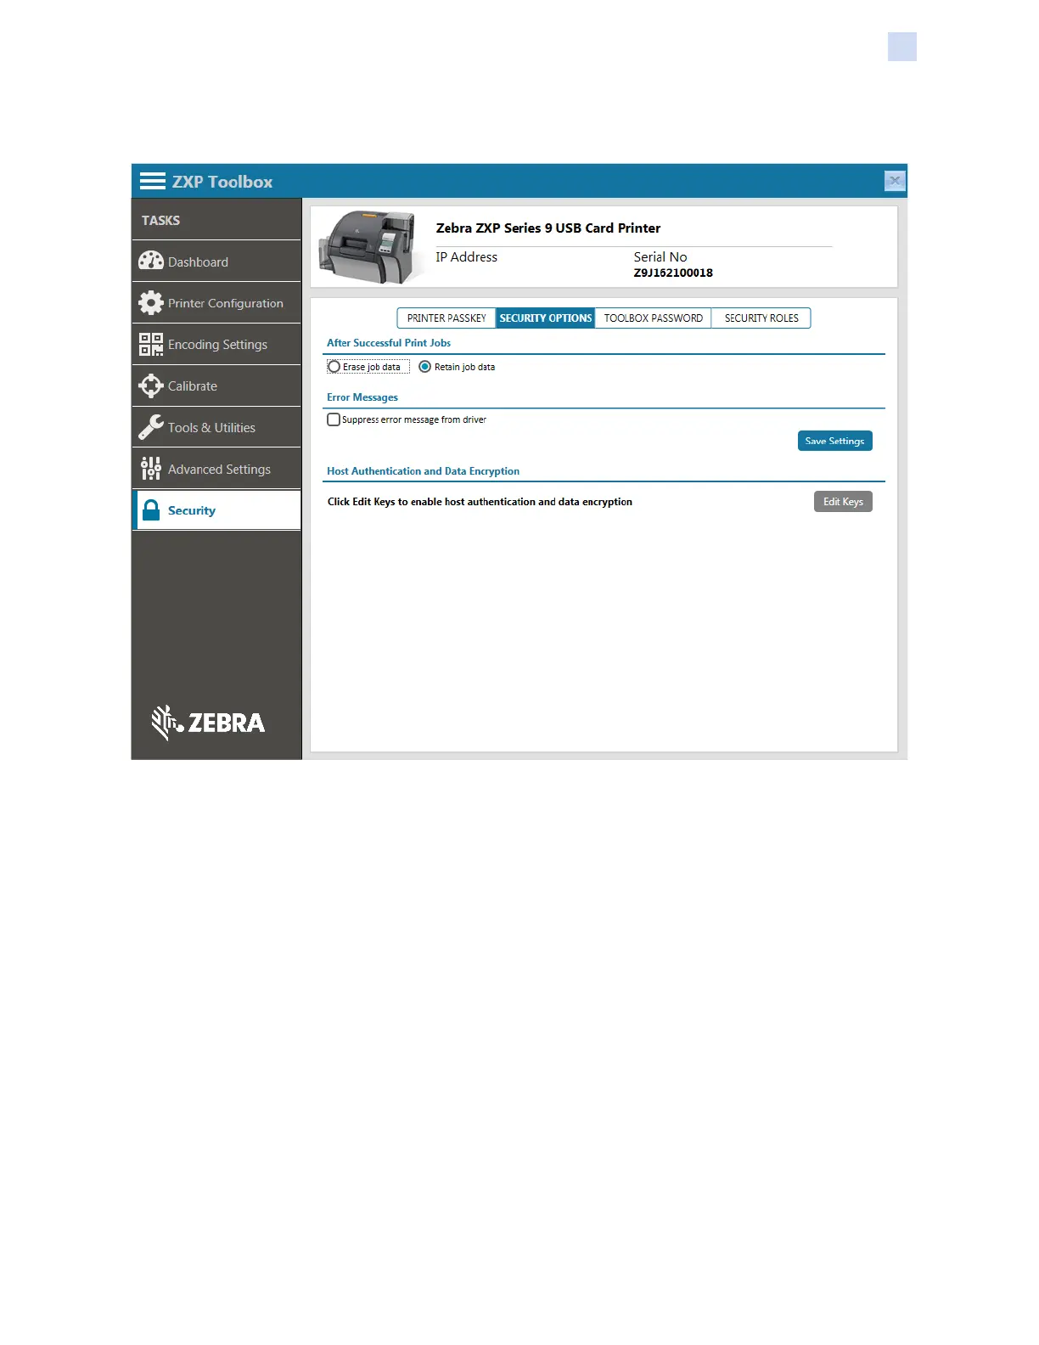Viewport: 1039px width, 1345px height.
Task: Switch to the Printer Passkey tab
Action: pos(446,318)
